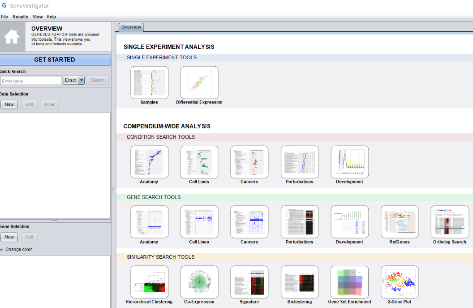
Task: Click the COMPENDIUM-WIDE ANALYSIS heading
Action: [x=167, y=126]
